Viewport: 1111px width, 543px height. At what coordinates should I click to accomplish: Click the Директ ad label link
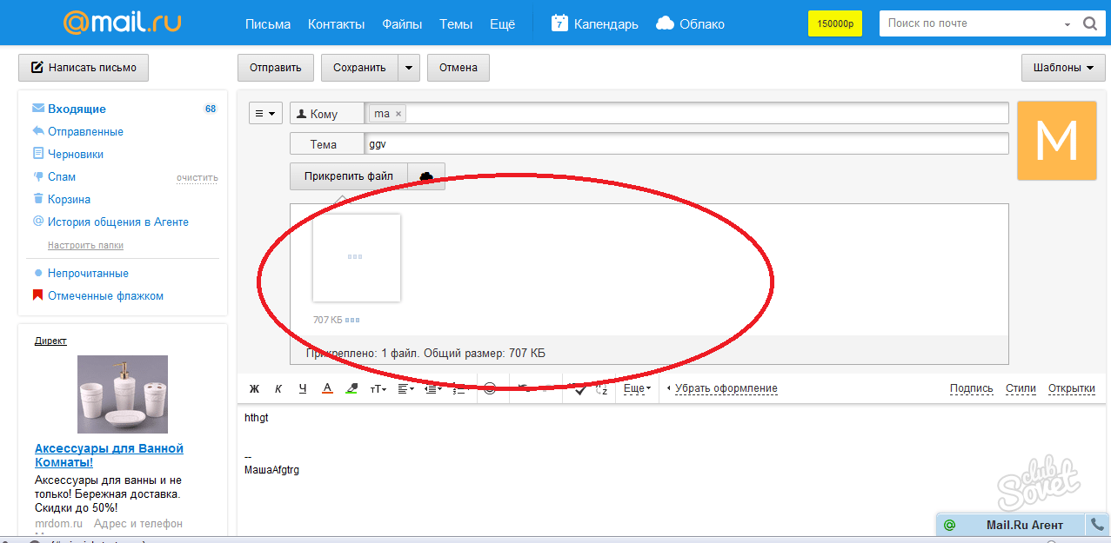pos(50,341)
